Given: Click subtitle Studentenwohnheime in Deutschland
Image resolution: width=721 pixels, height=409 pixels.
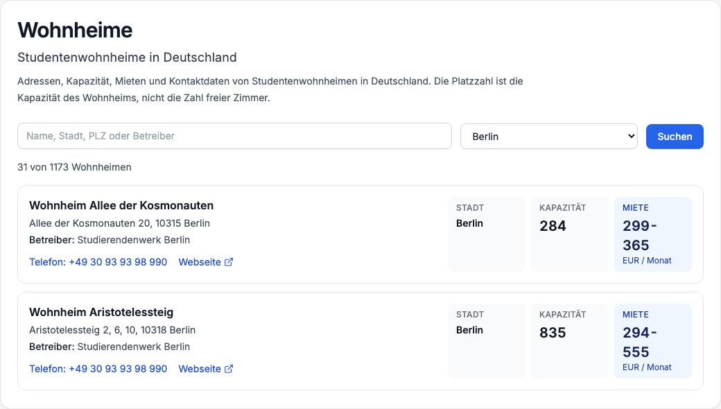Looking at the screenshot, I should [127, 58].
